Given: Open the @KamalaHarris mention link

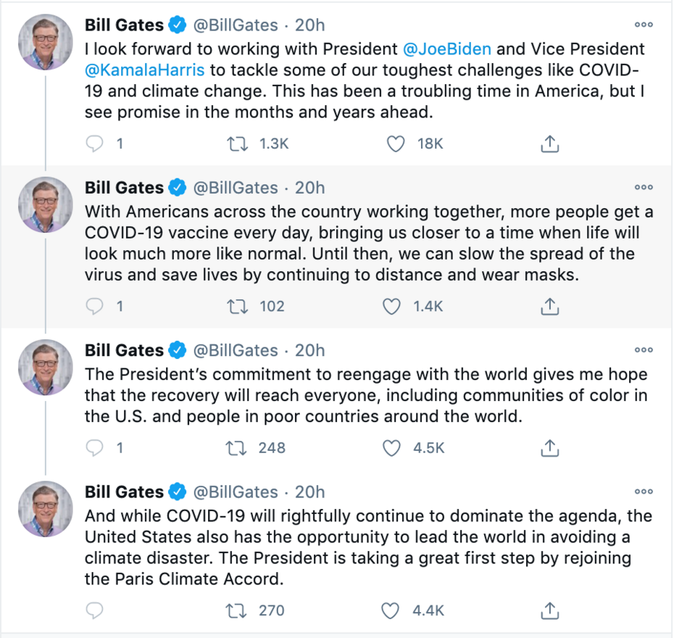Looking at the screenshot, I should click(144, 70).
